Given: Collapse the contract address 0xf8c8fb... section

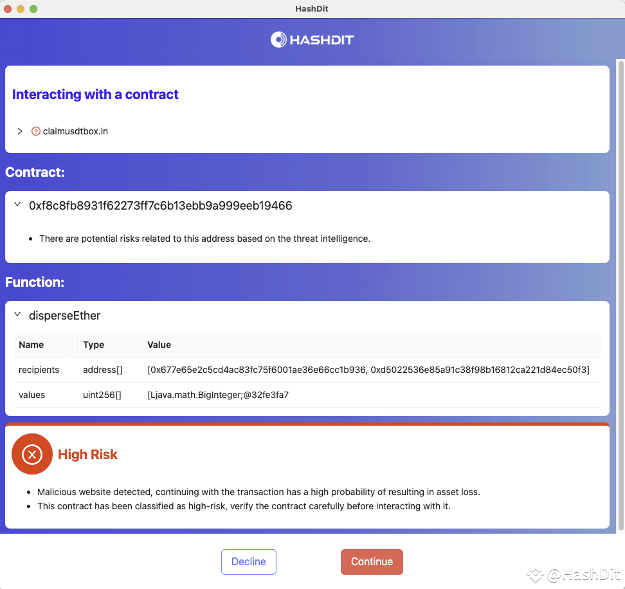Looking at the screenshot, I should (x=17, y=204).
